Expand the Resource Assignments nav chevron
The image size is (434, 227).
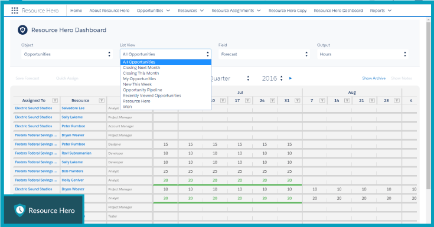(259, 11)
